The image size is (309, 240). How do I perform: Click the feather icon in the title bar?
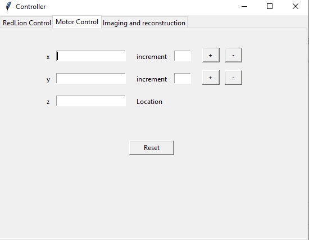coord(8,6)
